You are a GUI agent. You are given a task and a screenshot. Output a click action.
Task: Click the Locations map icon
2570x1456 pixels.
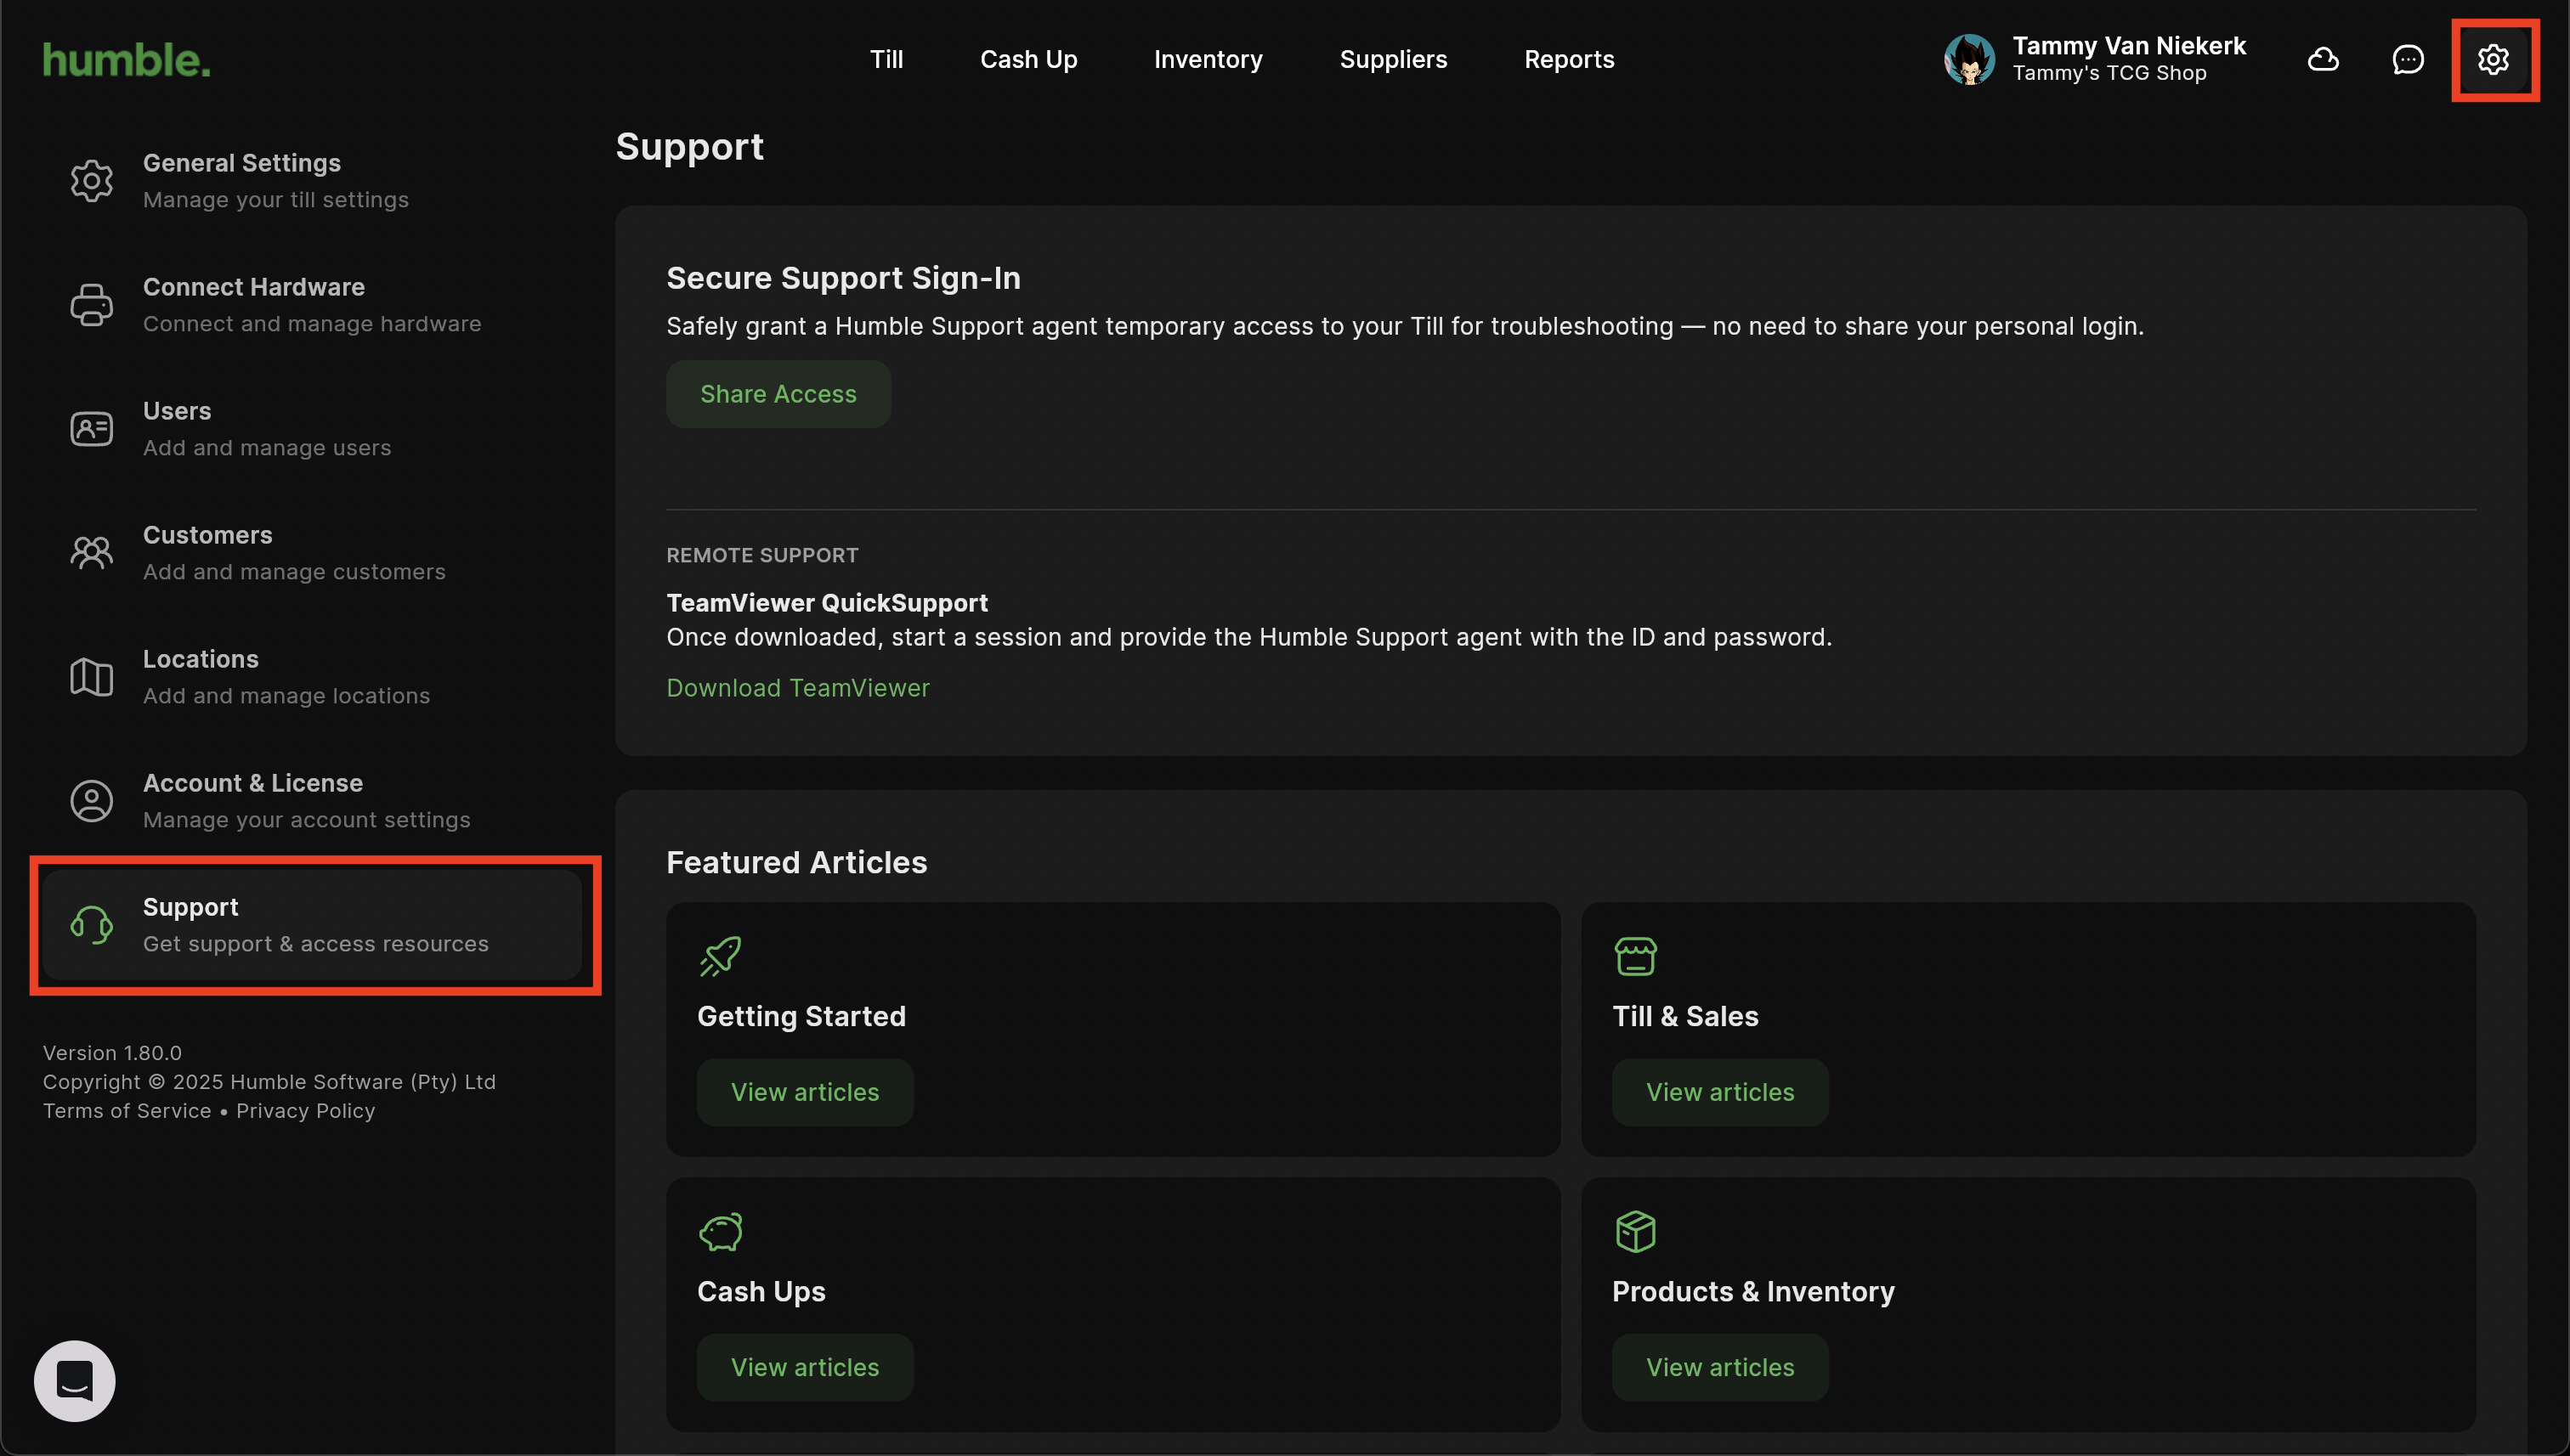click(x=91, y=677)
